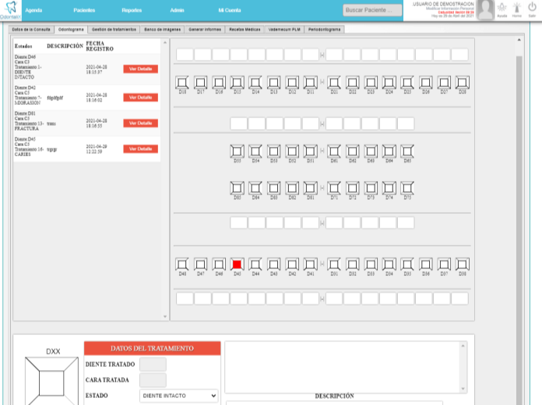Open the Reportes menu
542x405 pixels.
tap(132, 10)
